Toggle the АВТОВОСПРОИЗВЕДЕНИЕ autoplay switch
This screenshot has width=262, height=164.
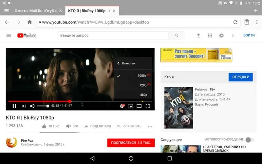[x=250, y=140]
